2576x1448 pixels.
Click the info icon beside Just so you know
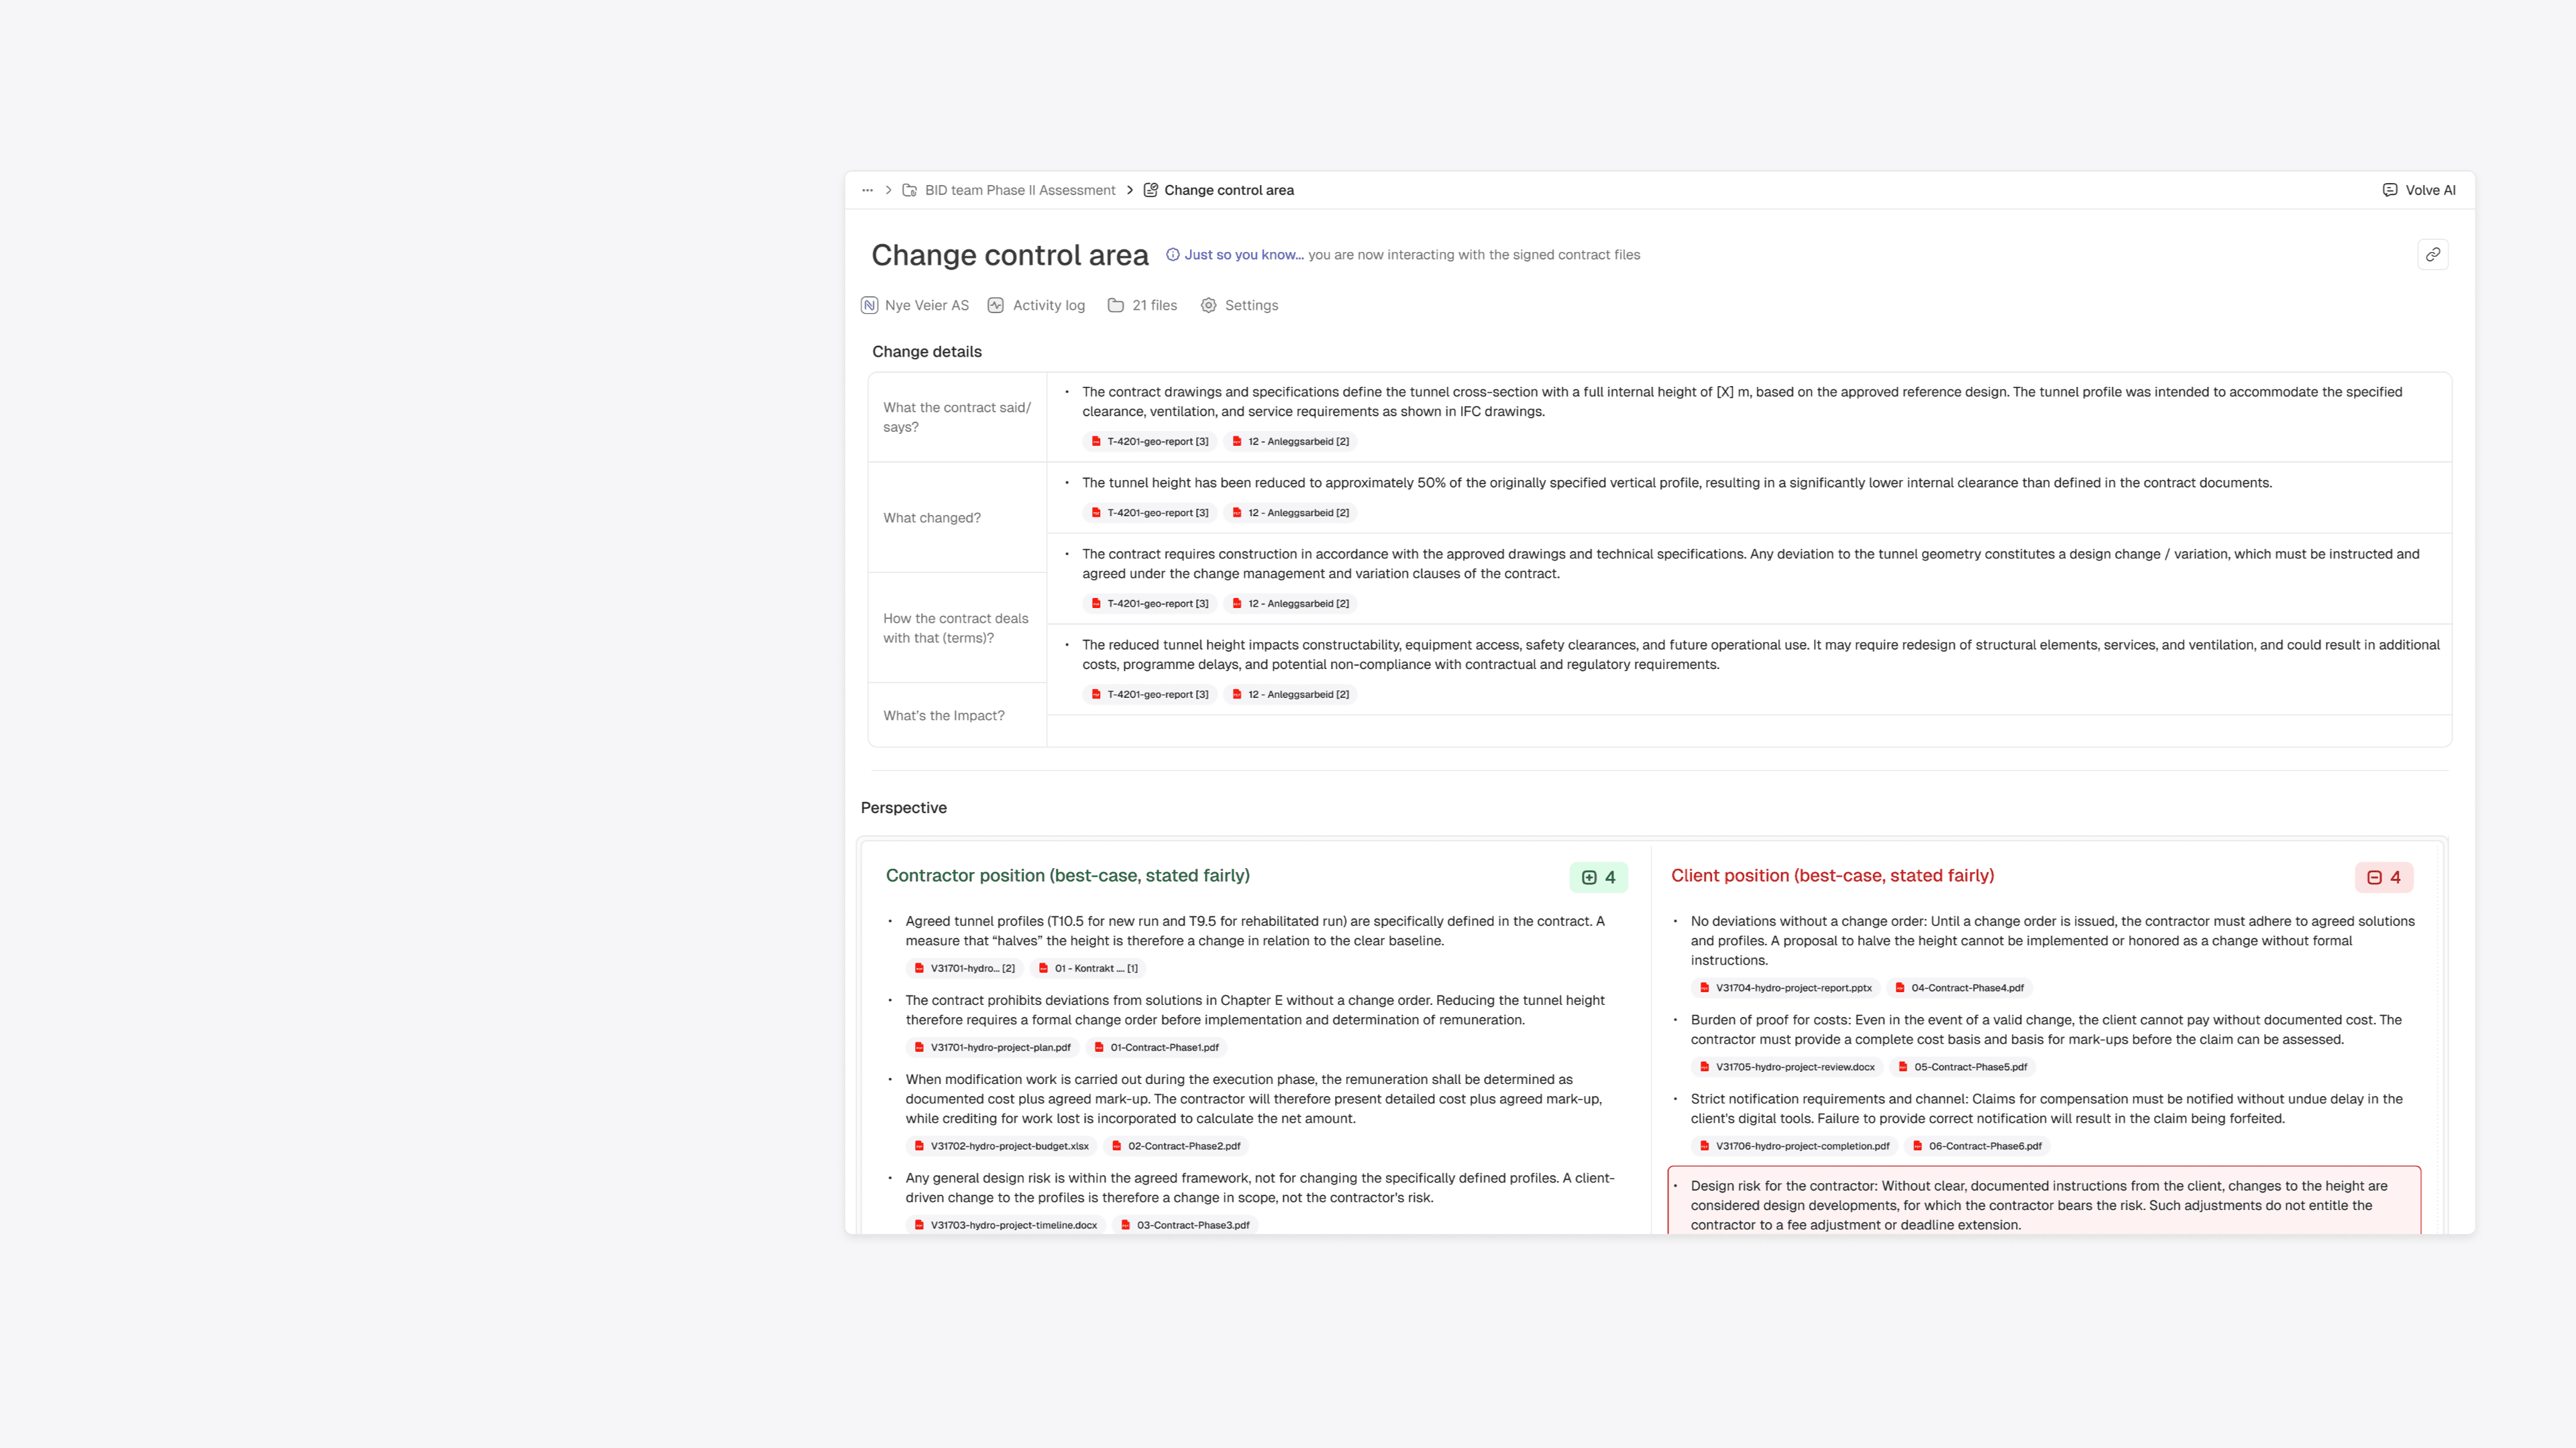1173,255
